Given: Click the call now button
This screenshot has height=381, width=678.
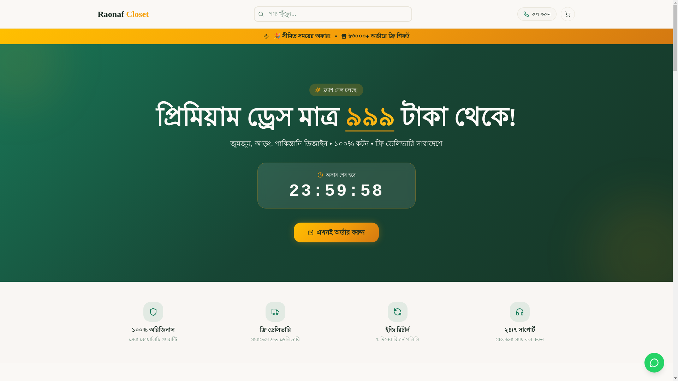Looking at the screenshot, I should (x=537, y=14).
